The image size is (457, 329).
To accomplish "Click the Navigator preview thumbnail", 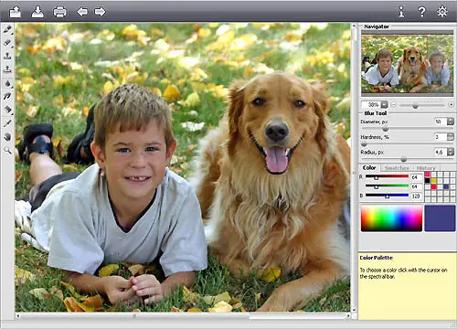I will tap(408, 63).
